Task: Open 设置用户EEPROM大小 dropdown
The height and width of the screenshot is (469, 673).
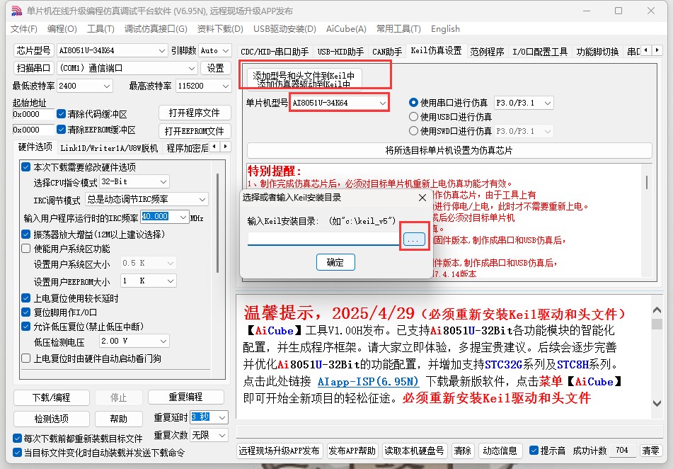Action: (149, 281)
